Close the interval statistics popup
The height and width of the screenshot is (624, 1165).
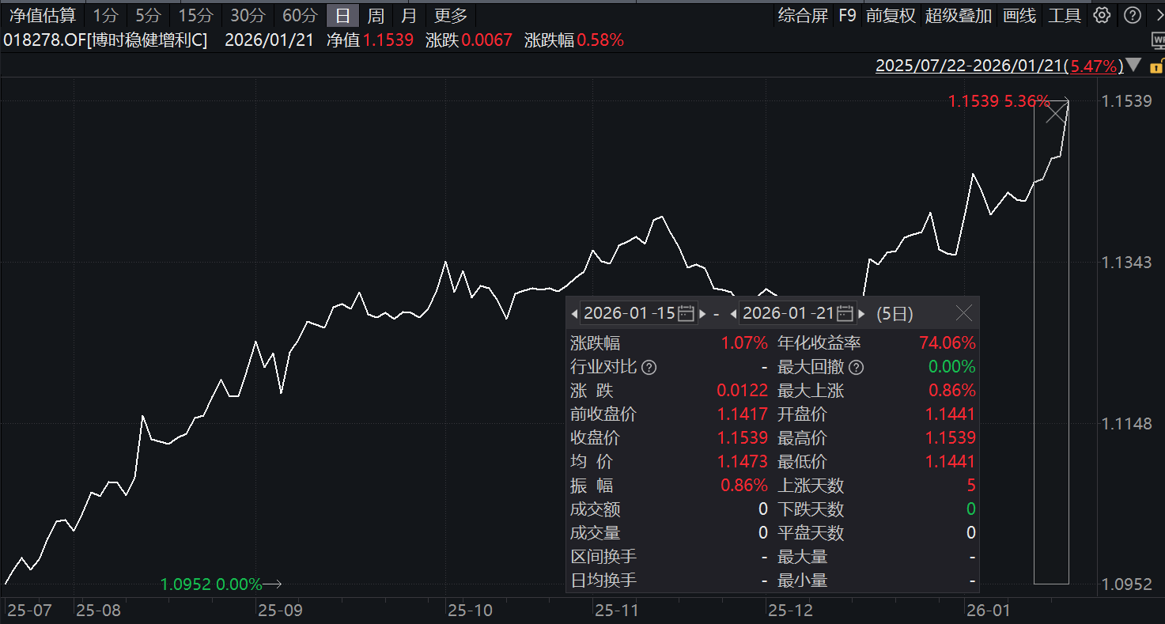[x=964, y=313]
